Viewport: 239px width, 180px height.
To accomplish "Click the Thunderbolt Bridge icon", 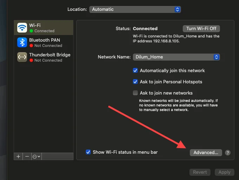I will tap(22, 57).
